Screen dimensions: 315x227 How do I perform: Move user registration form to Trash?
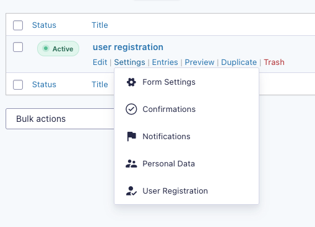[274, 62]
